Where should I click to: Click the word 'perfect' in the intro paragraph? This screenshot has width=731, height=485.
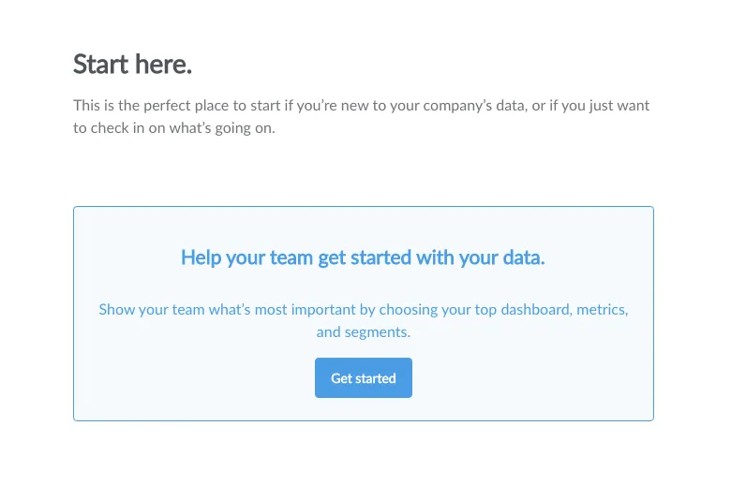point(168,105)
